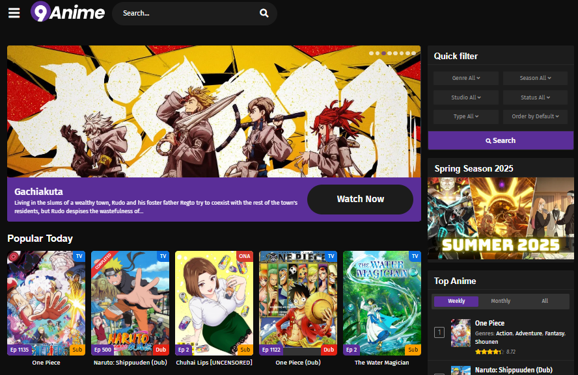Screen dimensions: 578x375
Task: Click the Popular Today heading
Action: pyautogui.click(x=40, y=239)
